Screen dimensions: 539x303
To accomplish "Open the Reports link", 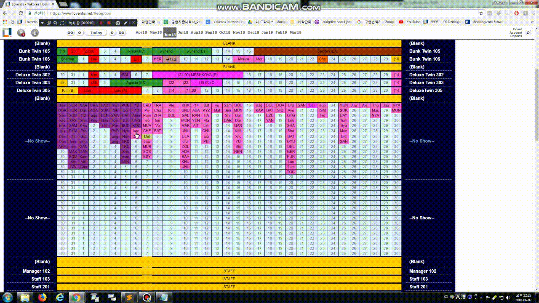I will 516,36.
